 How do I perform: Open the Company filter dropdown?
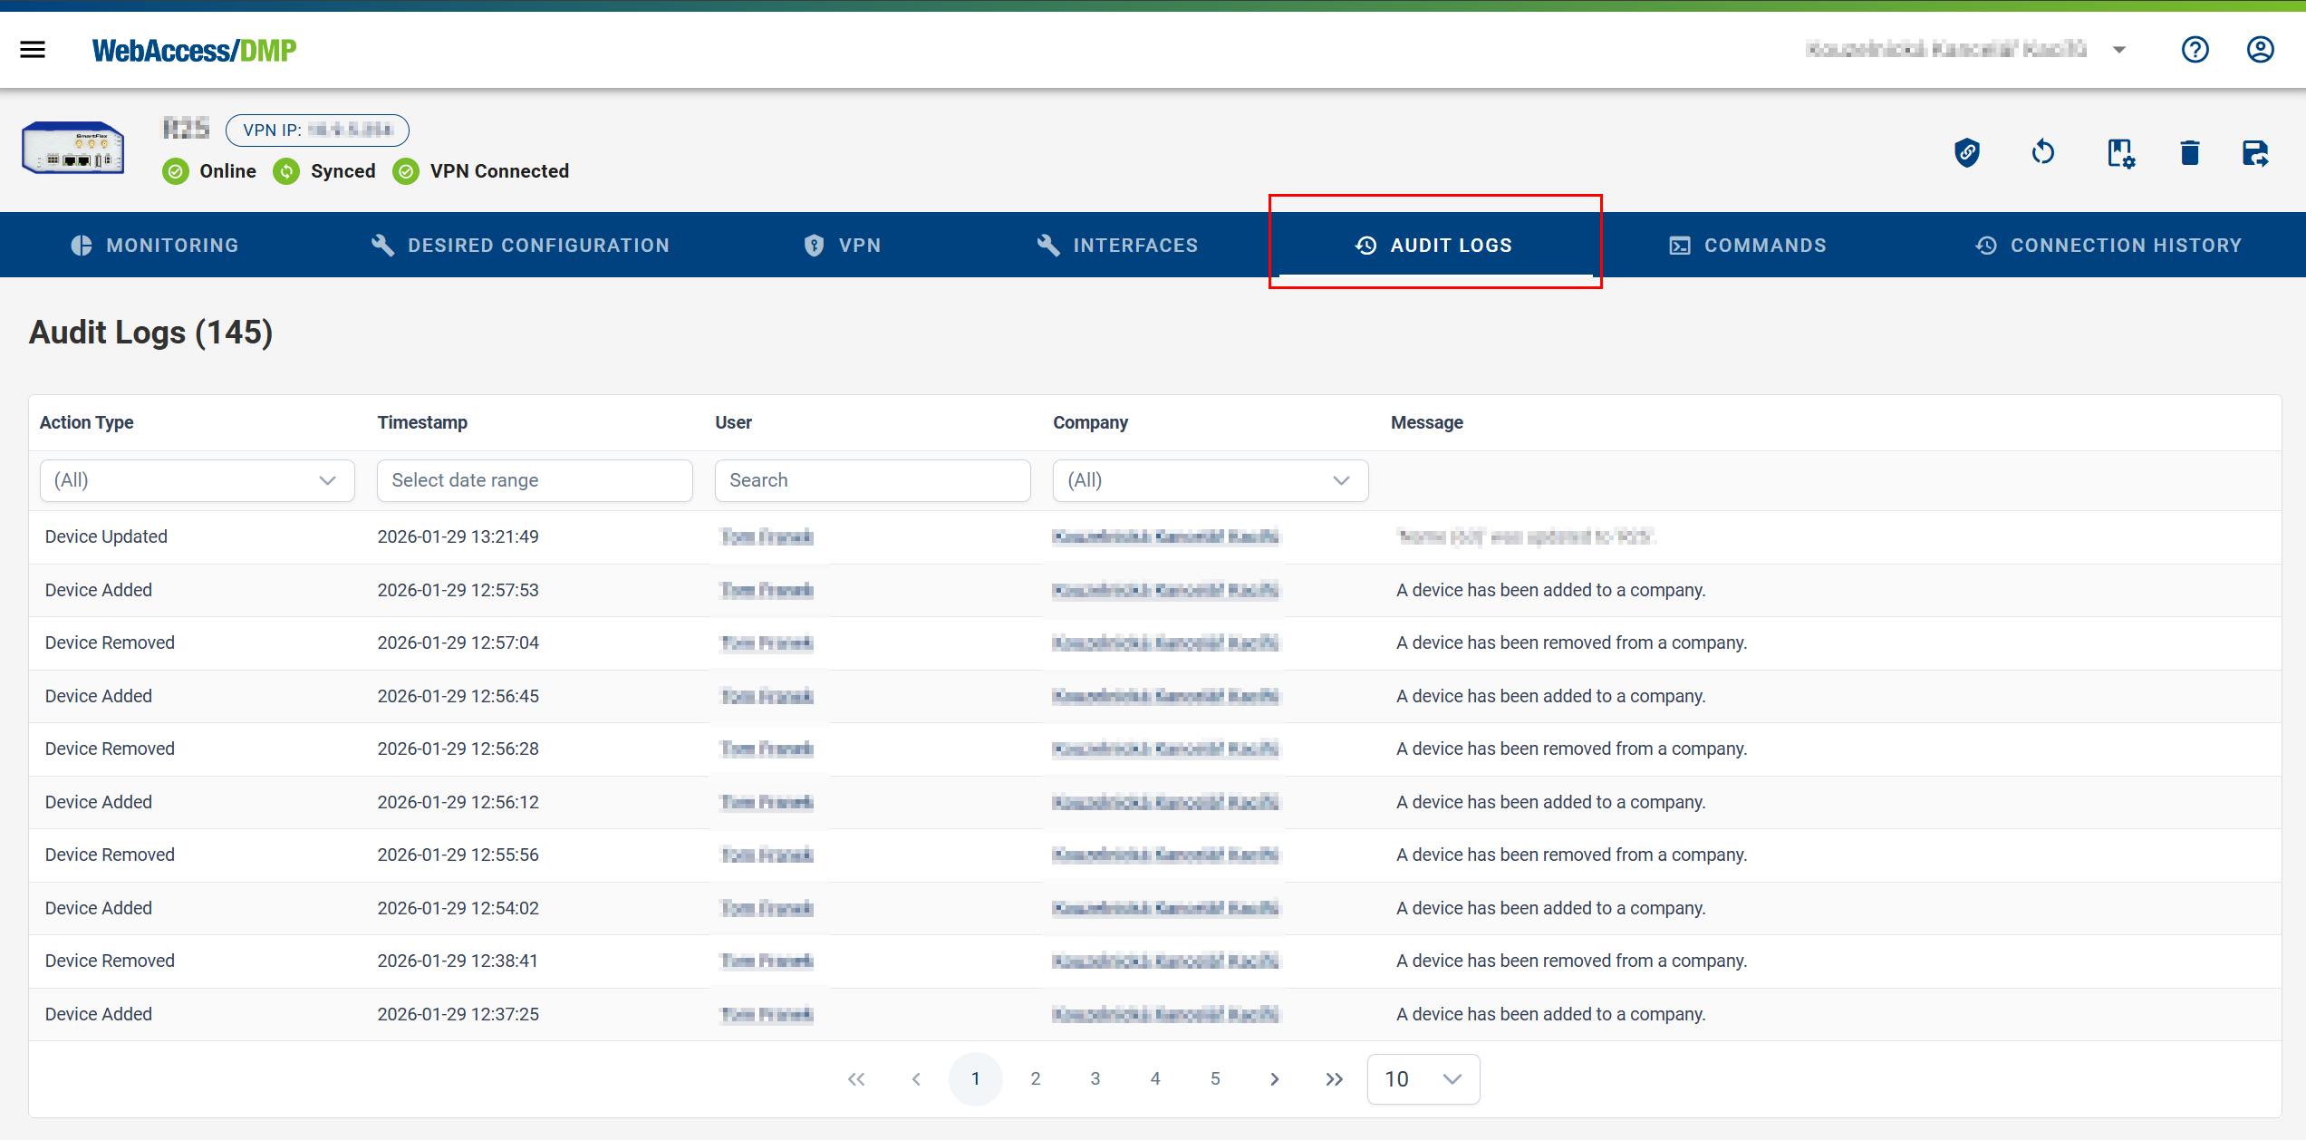pyautogui.click(x=1211, y=480)
